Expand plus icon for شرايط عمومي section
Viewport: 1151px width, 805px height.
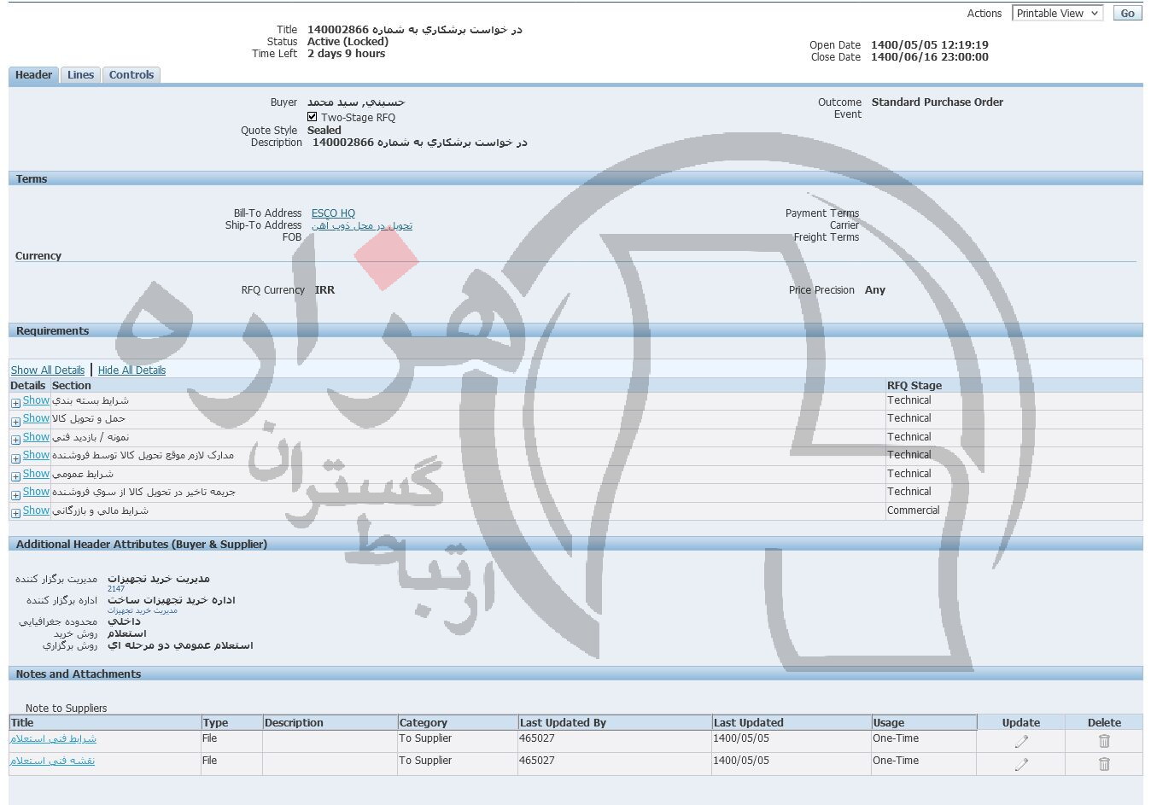tap(15, 476)
